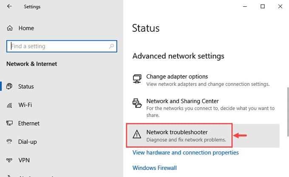The image size is (289, 177).
Task: Select the Status globe icon
Action: pyautogui.click(x=9, y=86)
